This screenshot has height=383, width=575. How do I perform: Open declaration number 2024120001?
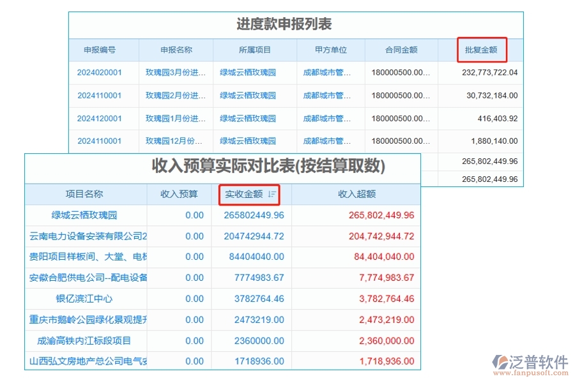click(100, 118)
